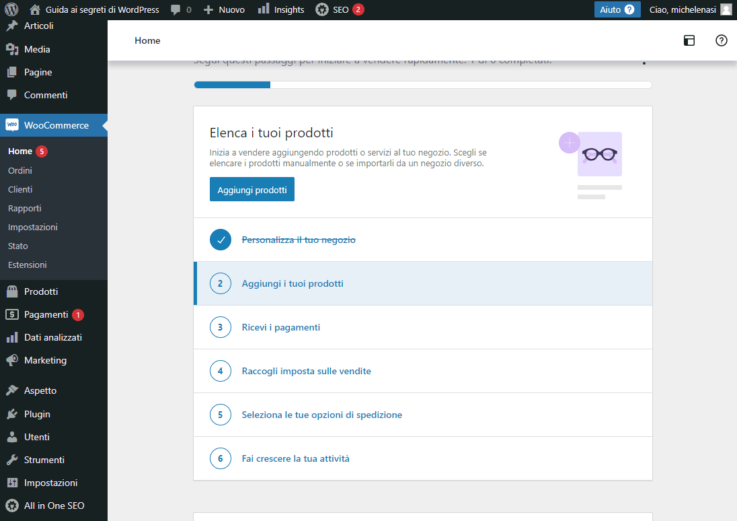Click the Plugin plug icon
The height and width of the screenshot is (521, 737).
(x=12, y=414)
